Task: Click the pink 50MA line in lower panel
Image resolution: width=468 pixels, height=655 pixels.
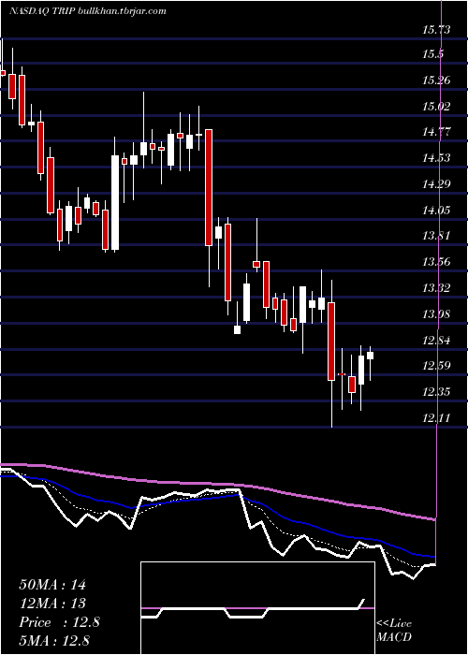Action: [217, 485]
